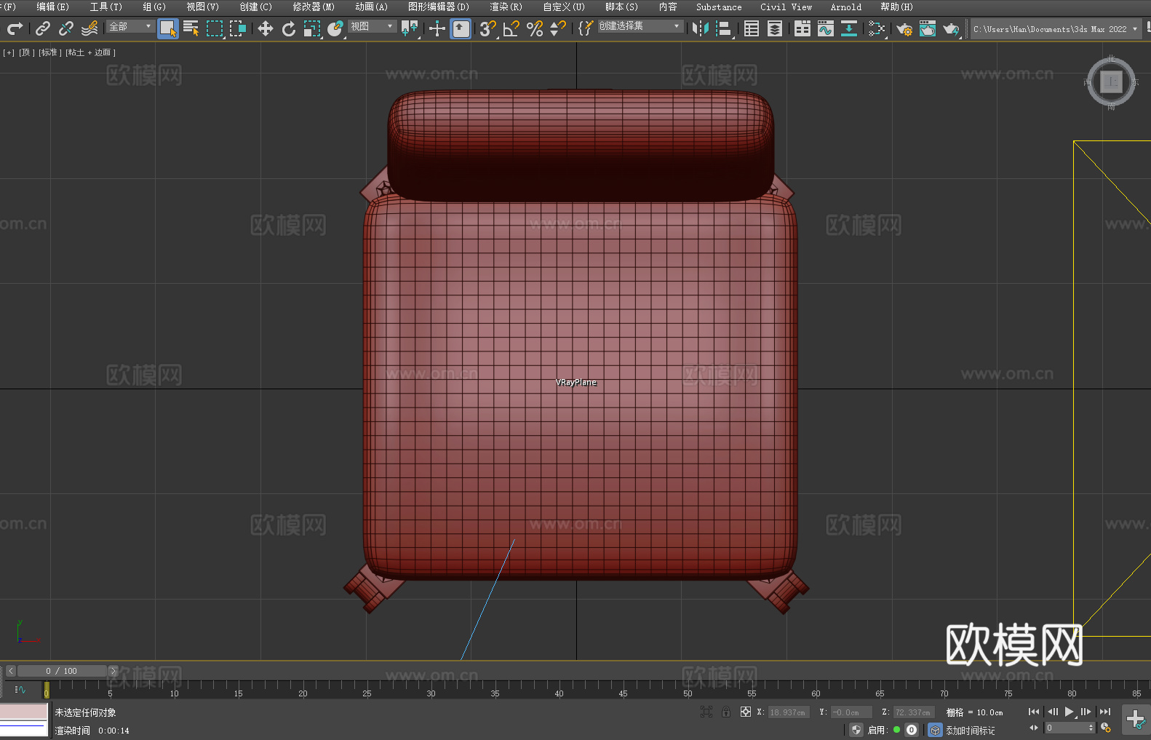1151x740 pixels.
Task: Toggle Keyboard Shortcut Override
Action: pyautogui.click(x=461, y=28)
